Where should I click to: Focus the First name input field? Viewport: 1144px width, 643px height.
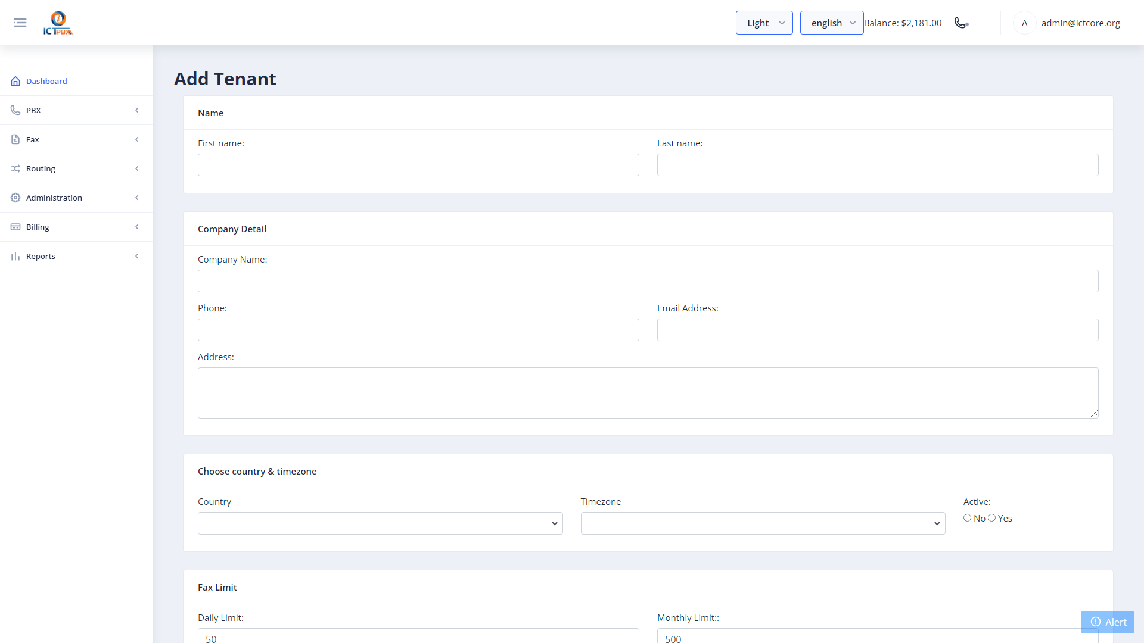coord(418,165)
